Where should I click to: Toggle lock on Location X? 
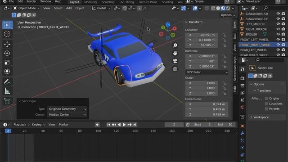click(x=224, y=35)
